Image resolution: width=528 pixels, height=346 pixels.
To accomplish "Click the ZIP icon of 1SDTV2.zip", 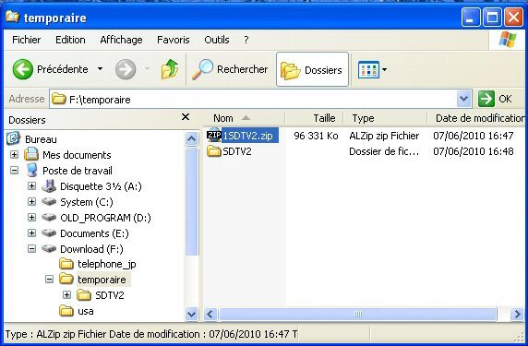I will pyautogui.click(x=214, y=136).
